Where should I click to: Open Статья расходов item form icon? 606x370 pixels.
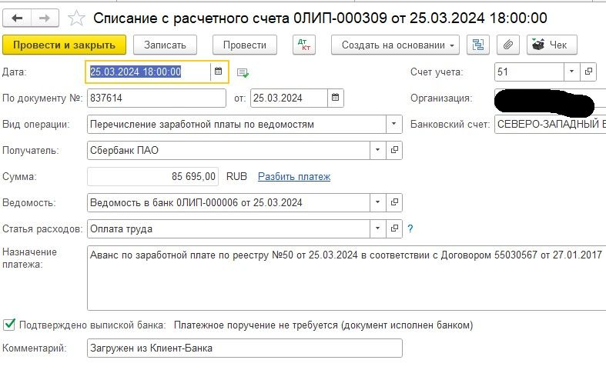click(394, 228)
